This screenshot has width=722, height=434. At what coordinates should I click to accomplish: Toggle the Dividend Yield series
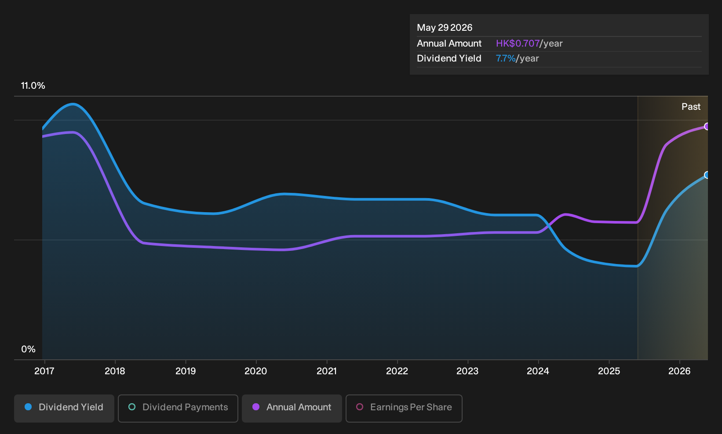pyautogui.click(x=64, y=408)
